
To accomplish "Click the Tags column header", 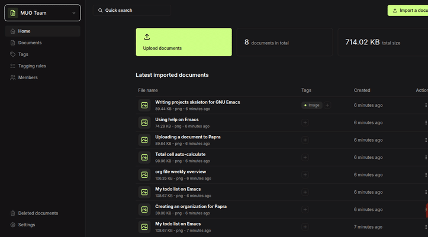I will click(306, 90).
